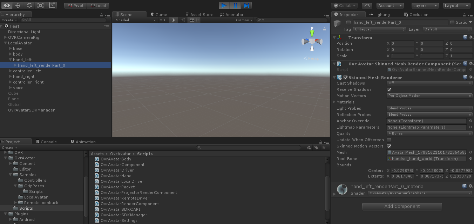Toggle scene lighting sun icon
Image resolution: width=474 pixels, height=224 pixels.
click(174, 20)
